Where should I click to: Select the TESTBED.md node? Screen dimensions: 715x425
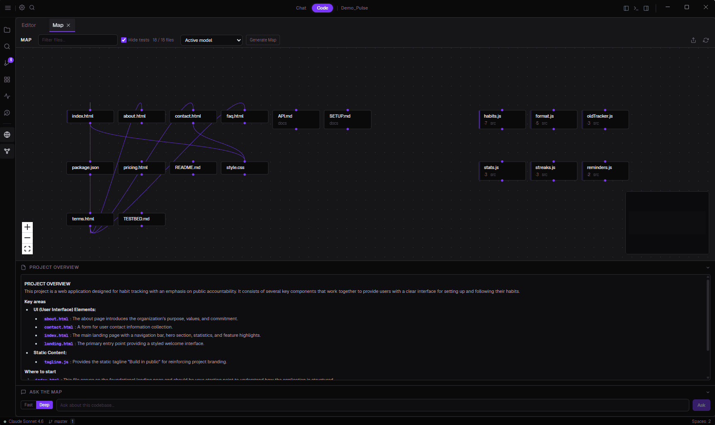[x=141, y=219]
